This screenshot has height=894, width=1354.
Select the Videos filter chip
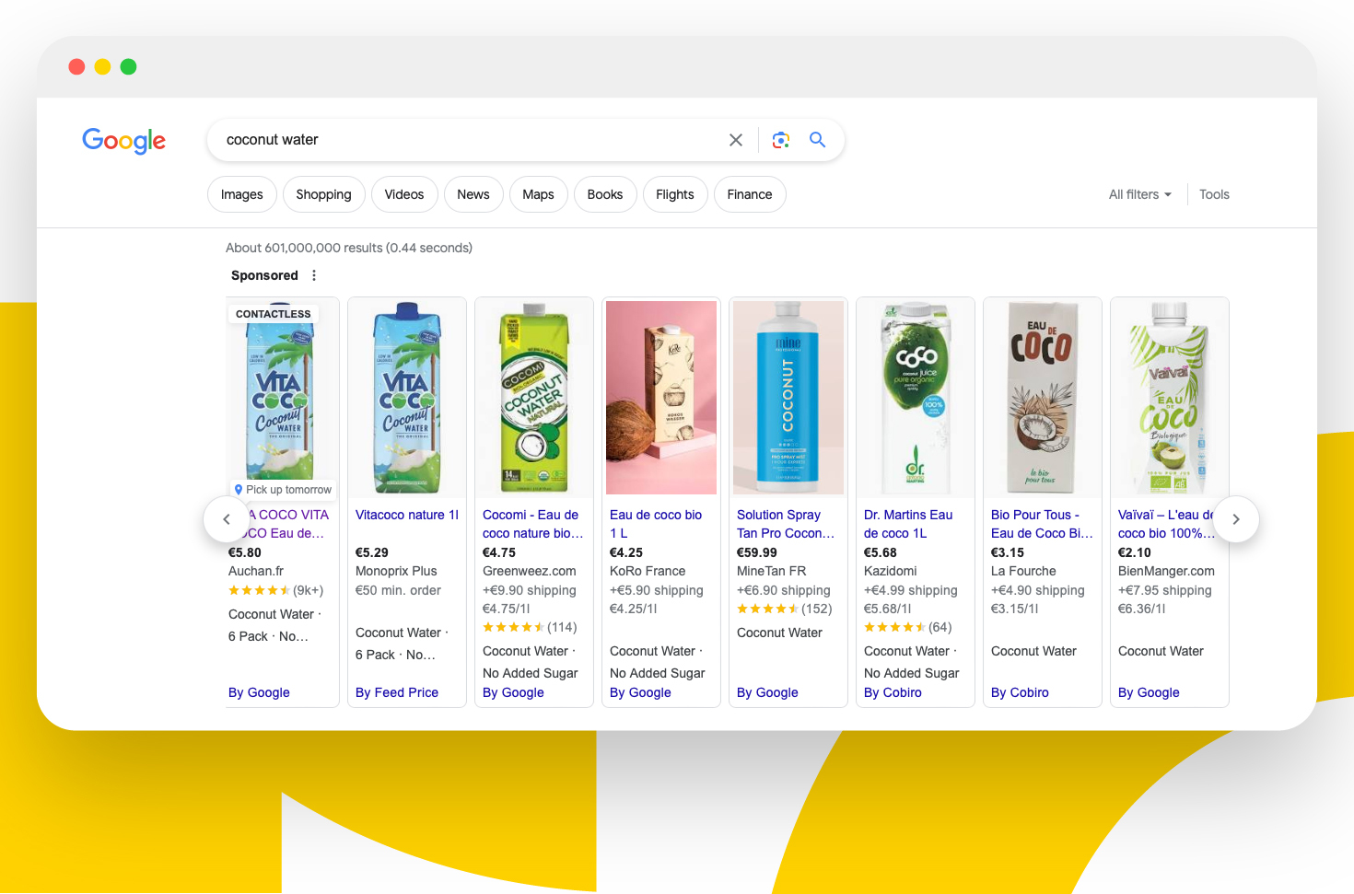[x=404, y=194]
